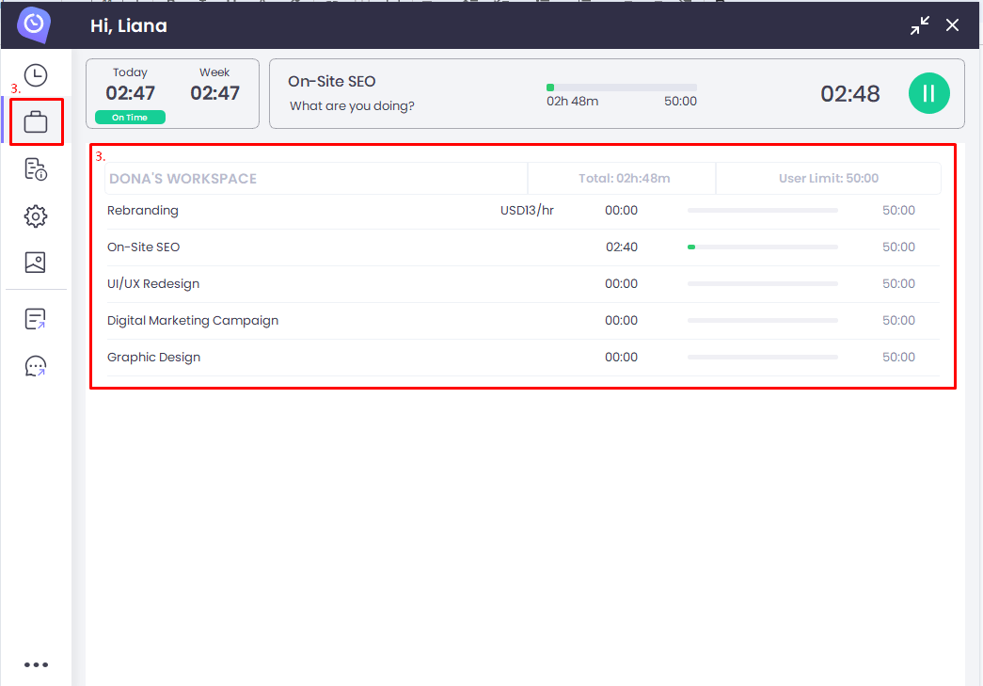Click the Rebranding row progress bar

762,210
